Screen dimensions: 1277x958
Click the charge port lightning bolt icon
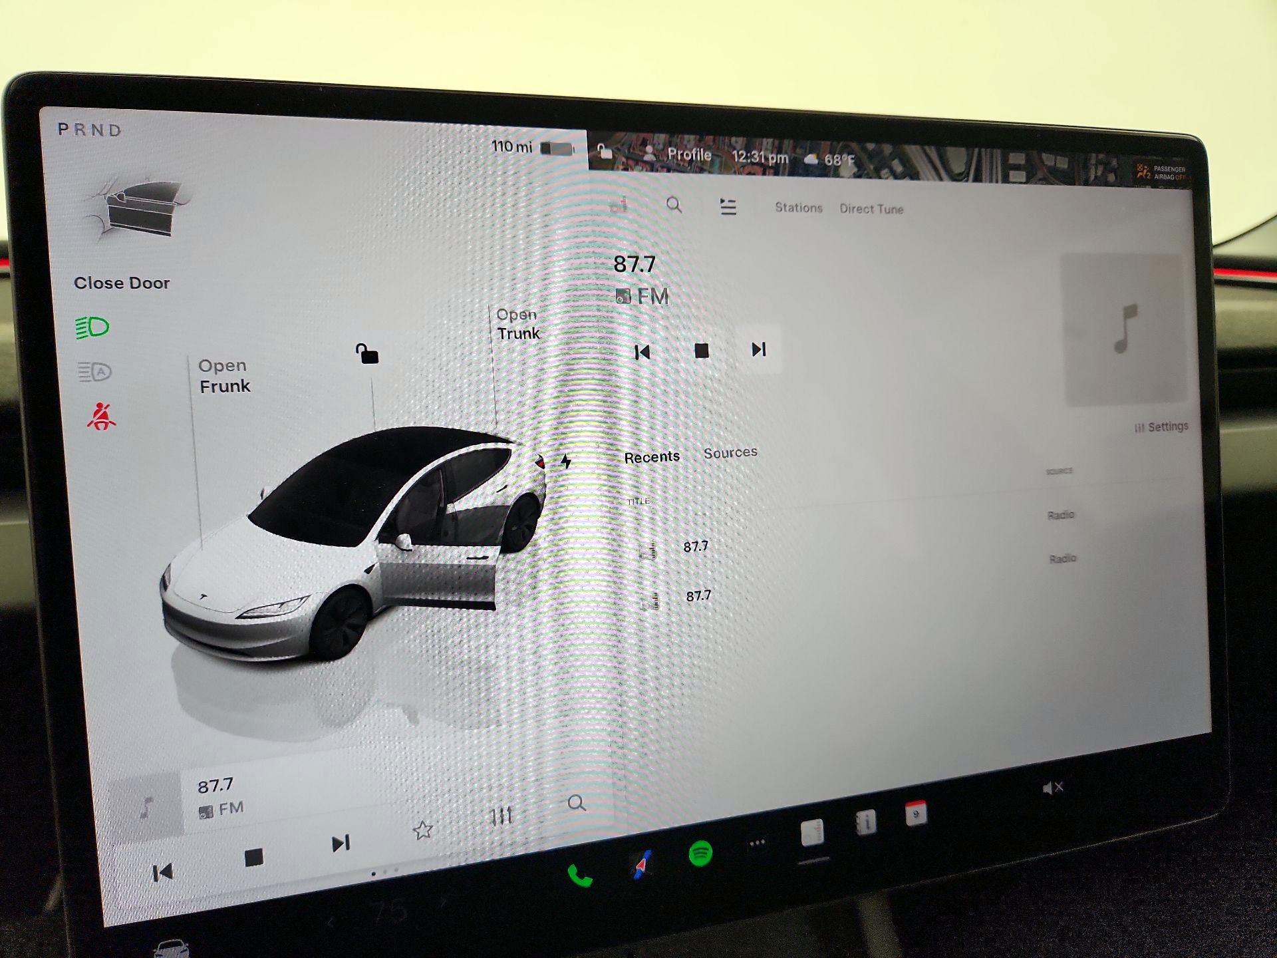pyautogui.click(x=566, y=461)
